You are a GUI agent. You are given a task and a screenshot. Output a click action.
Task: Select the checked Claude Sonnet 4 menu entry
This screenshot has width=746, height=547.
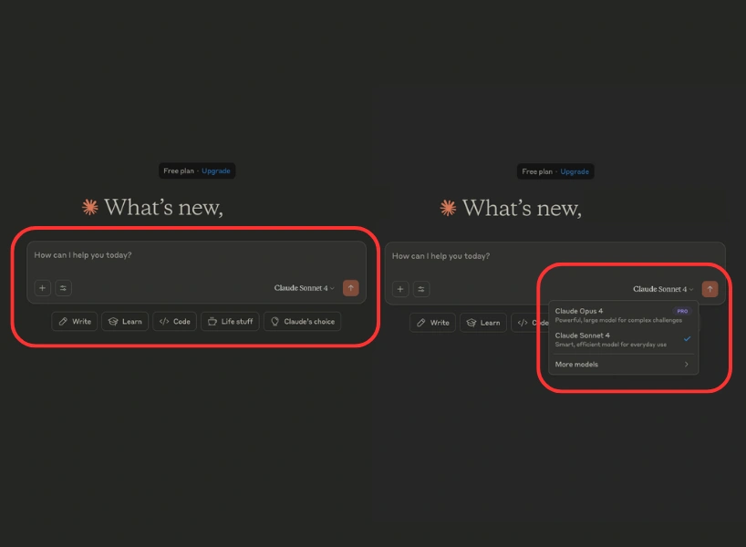click(x=623, y=339)
